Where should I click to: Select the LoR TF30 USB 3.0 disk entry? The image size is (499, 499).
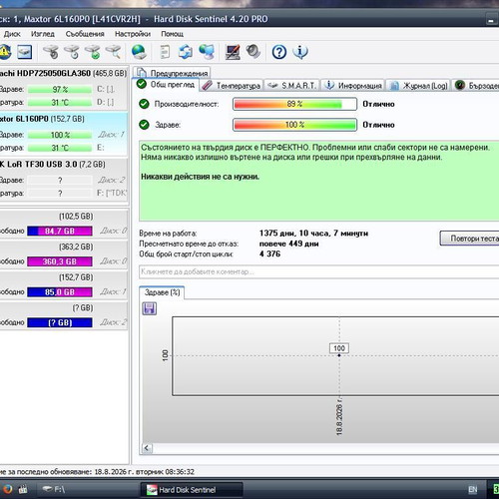(x=63, y=179)
